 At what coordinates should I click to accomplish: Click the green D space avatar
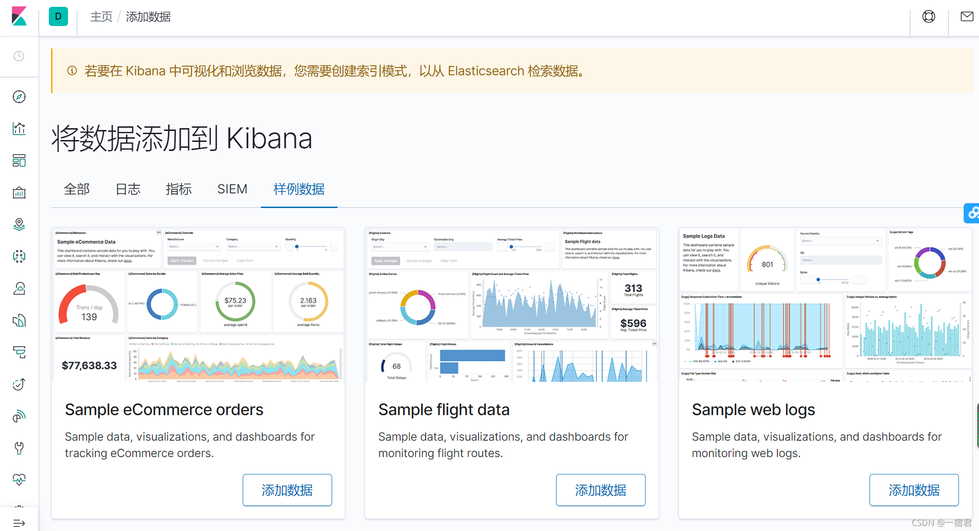58,16
